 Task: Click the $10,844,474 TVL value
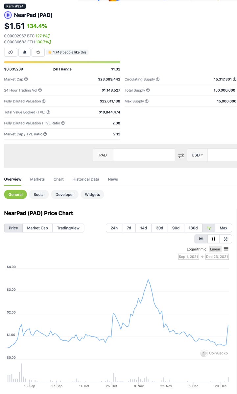click(x=109, y=112)
